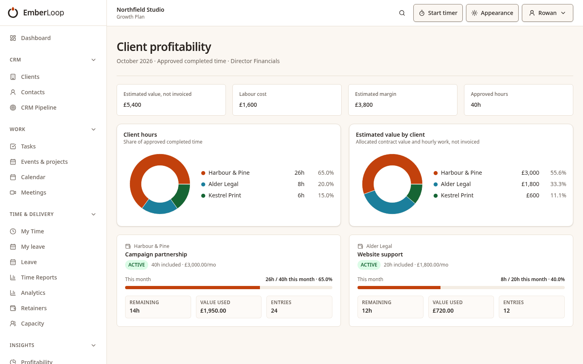
Task: Click the Time Reports bar chart icon
Action: [x=13, y=277]
